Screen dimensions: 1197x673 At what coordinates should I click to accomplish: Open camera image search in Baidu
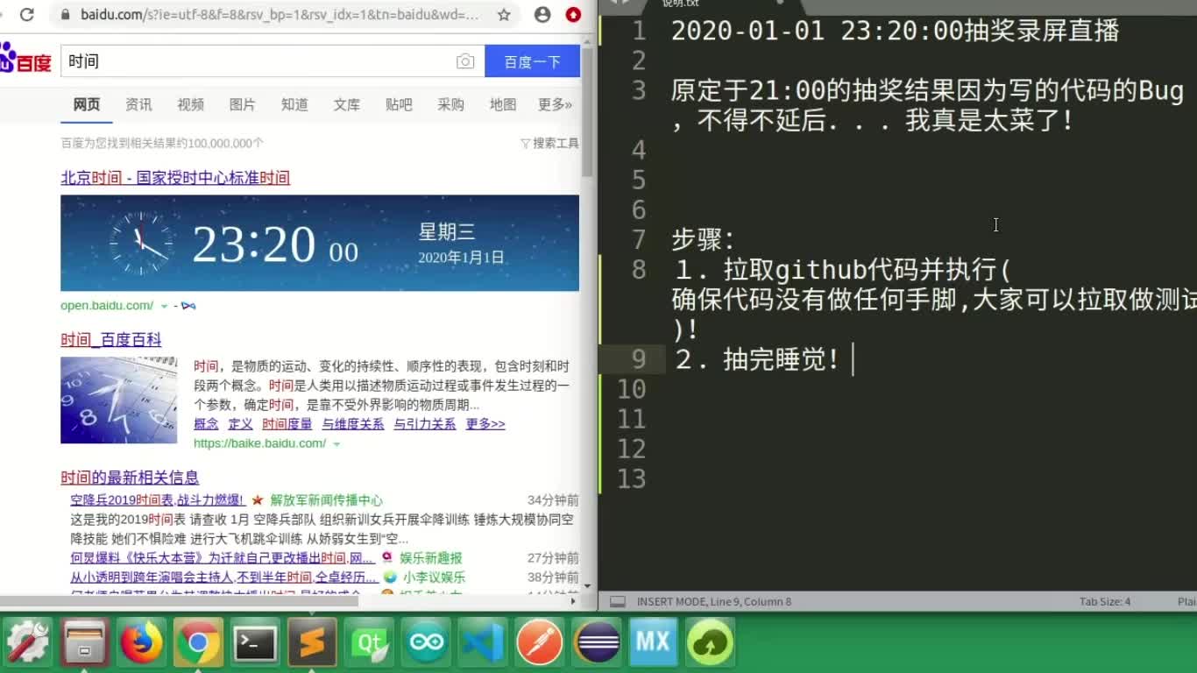coord(465,61)
